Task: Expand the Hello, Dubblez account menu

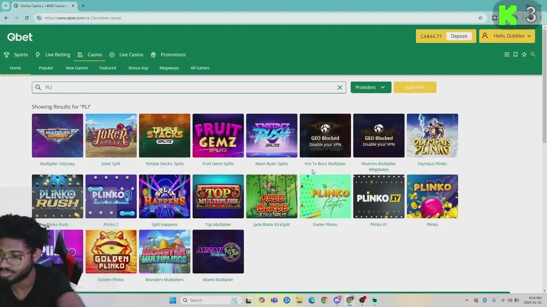Action: click(x=507, y=36)
